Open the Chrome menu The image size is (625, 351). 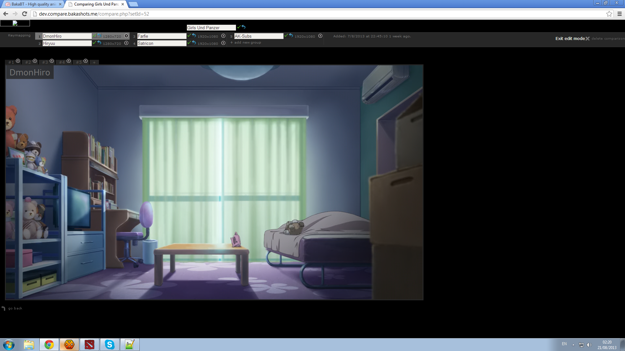click(x=619, y=14)
